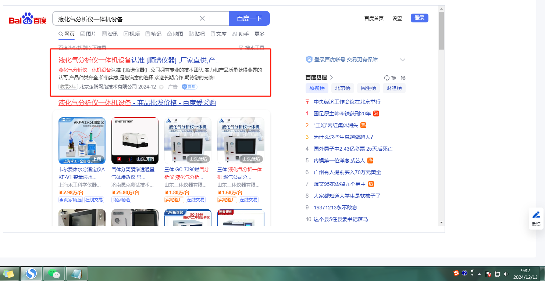
Task: Click the 反馈 feedback pencil icon
Action: tap(536, 215)
